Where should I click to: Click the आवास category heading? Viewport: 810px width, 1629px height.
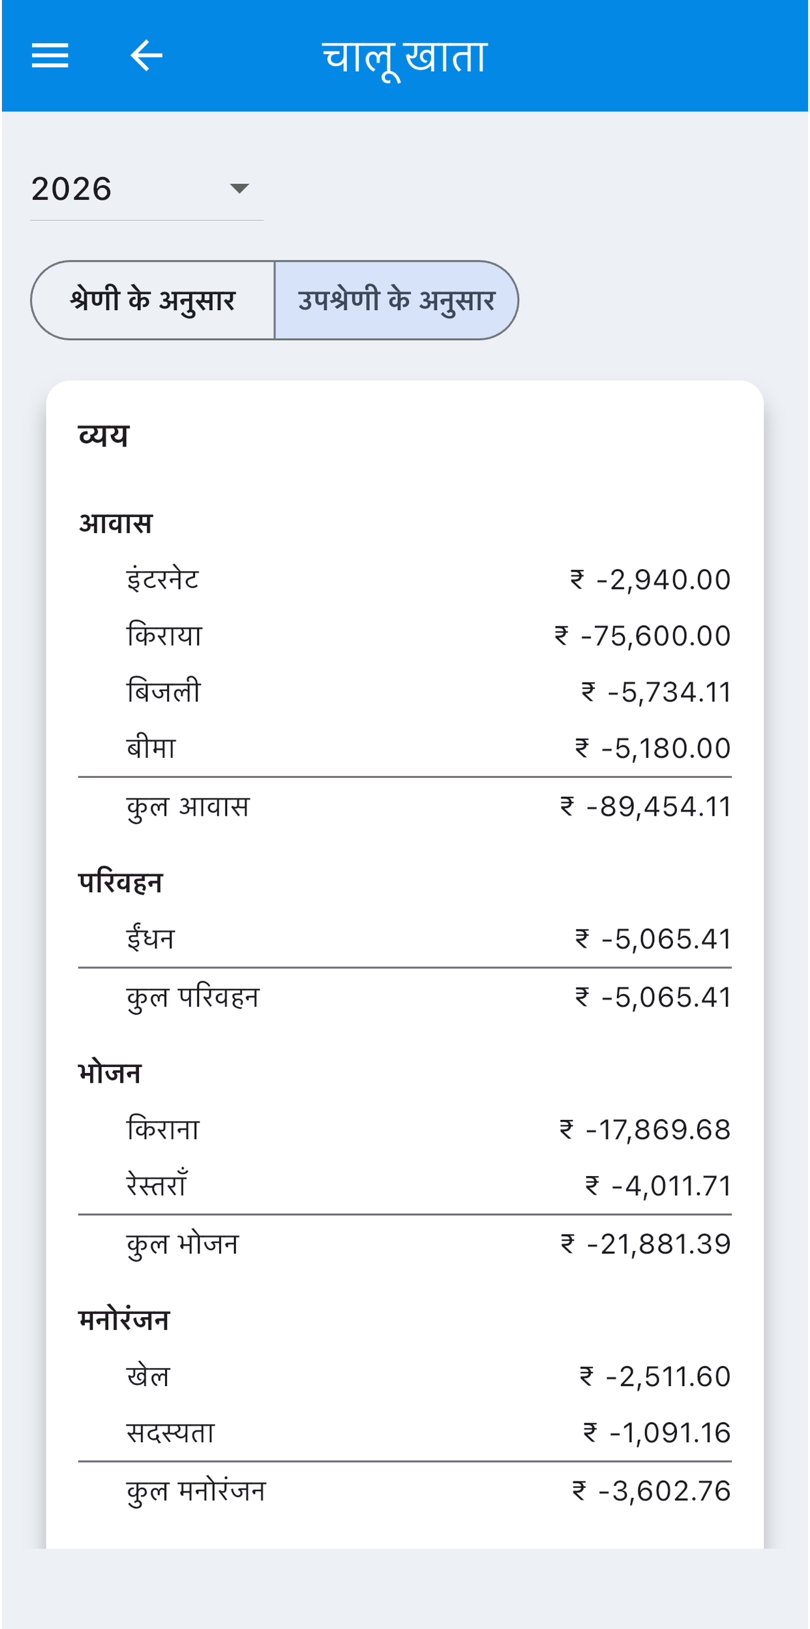pos(115,523)
